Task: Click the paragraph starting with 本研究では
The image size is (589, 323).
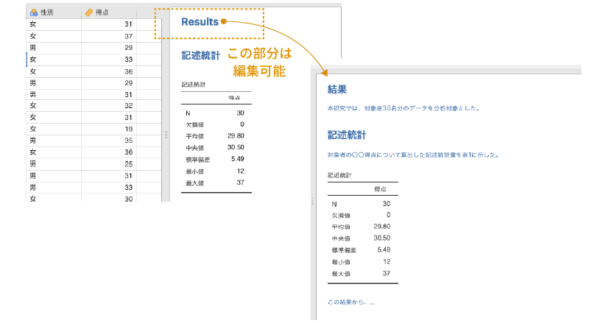Action: (x=403, y=109)
